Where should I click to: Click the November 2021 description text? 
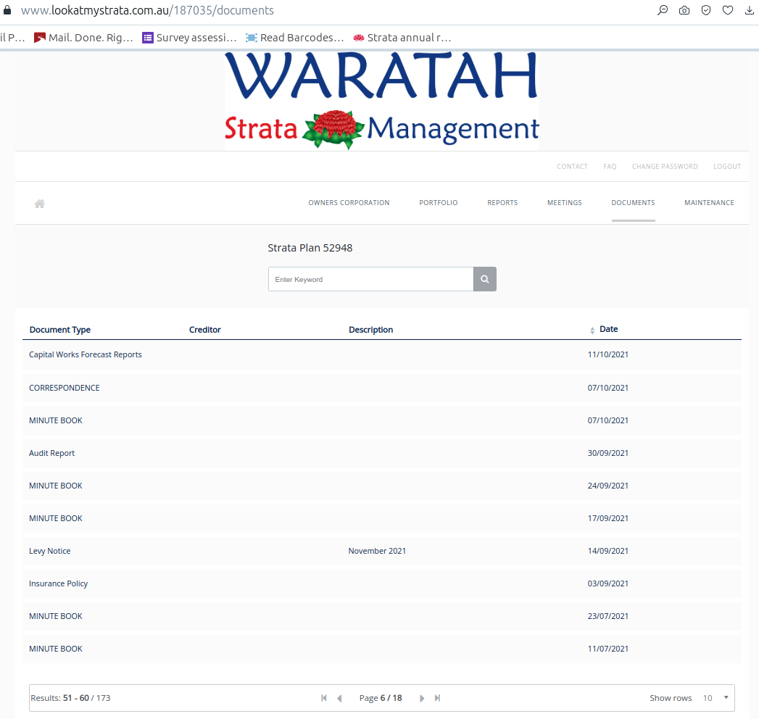(377, 551)
